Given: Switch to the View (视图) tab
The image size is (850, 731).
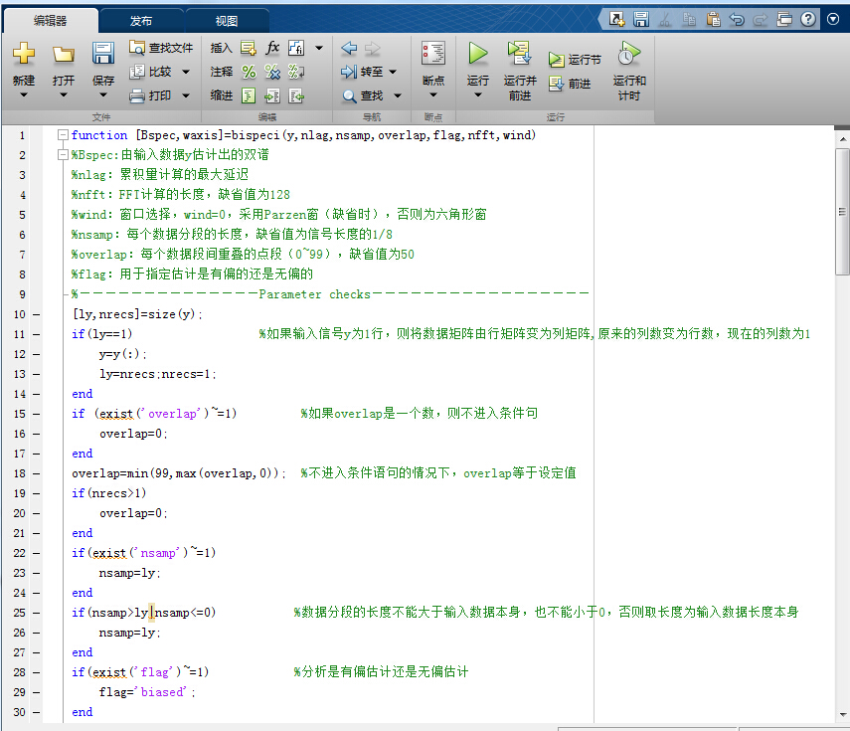Looking at the screenshot, I should point(227,21).
